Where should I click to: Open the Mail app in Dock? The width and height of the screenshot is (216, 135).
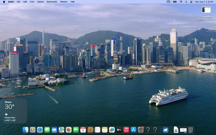point(54,130)
